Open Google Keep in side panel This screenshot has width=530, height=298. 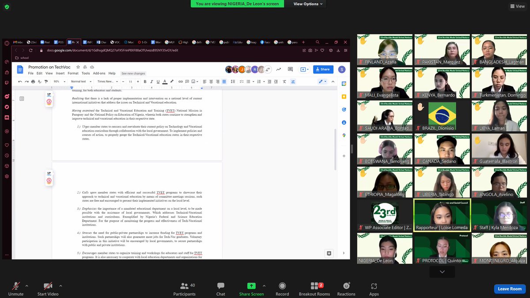coord(344,96)
